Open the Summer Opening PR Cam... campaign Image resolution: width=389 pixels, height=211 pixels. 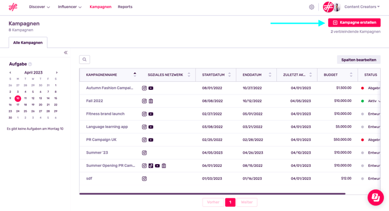pyautogui.click(x=111, y=165)
